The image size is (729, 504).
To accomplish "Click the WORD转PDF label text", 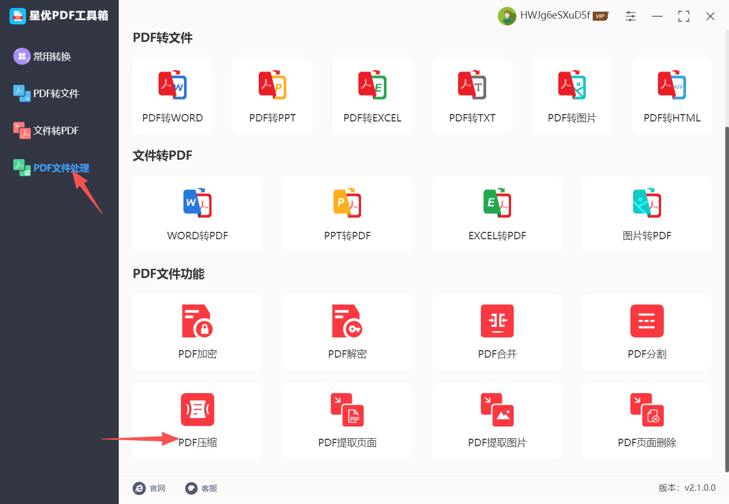I will click(x=197, y=236).
